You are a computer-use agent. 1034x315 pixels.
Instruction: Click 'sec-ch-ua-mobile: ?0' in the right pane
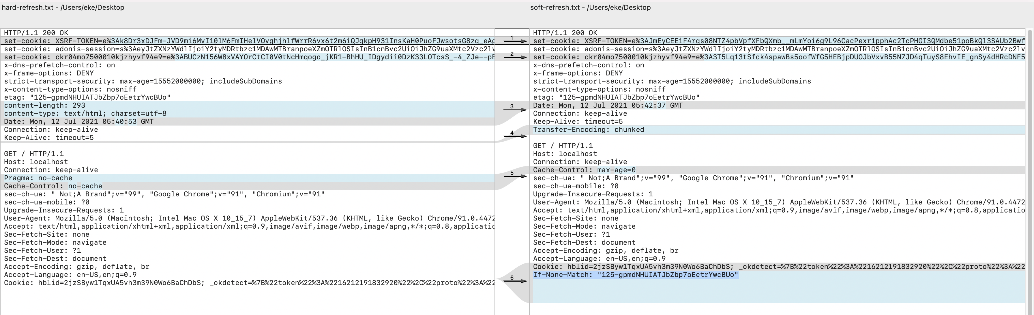pos(576,186)
